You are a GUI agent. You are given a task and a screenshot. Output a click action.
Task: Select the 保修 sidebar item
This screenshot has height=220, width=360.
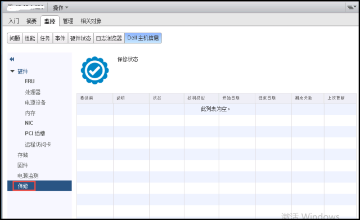click(x=39, y=186)
